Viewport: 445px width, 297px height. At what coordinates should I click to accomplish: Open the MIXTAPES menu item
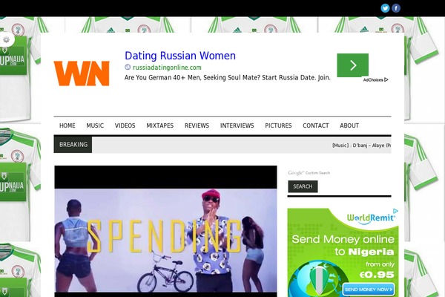tap(159, 125)
